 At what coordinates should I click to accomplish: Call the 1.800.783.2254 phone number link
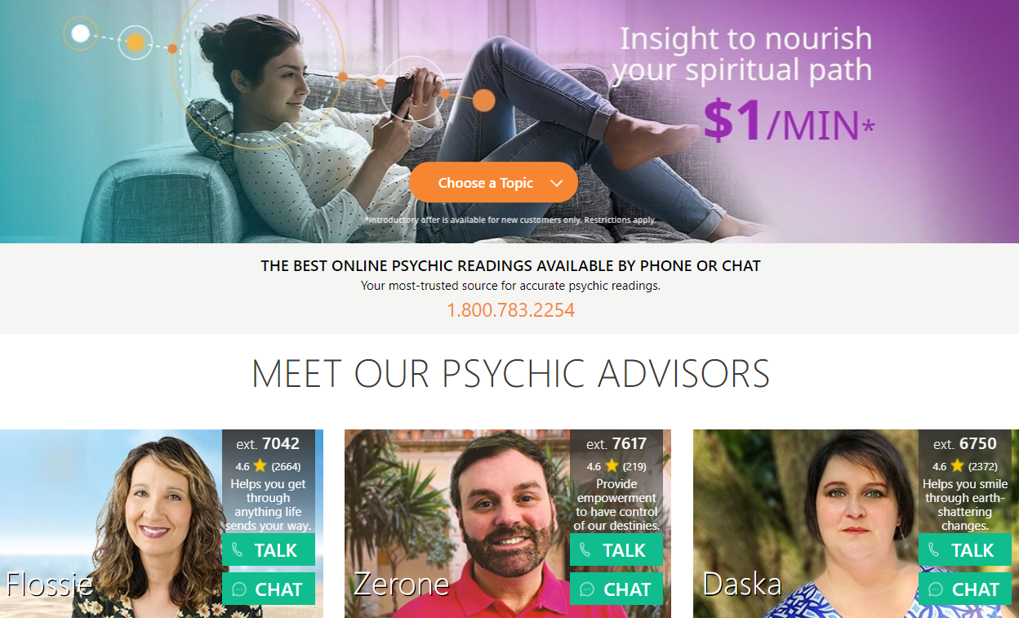510,310
